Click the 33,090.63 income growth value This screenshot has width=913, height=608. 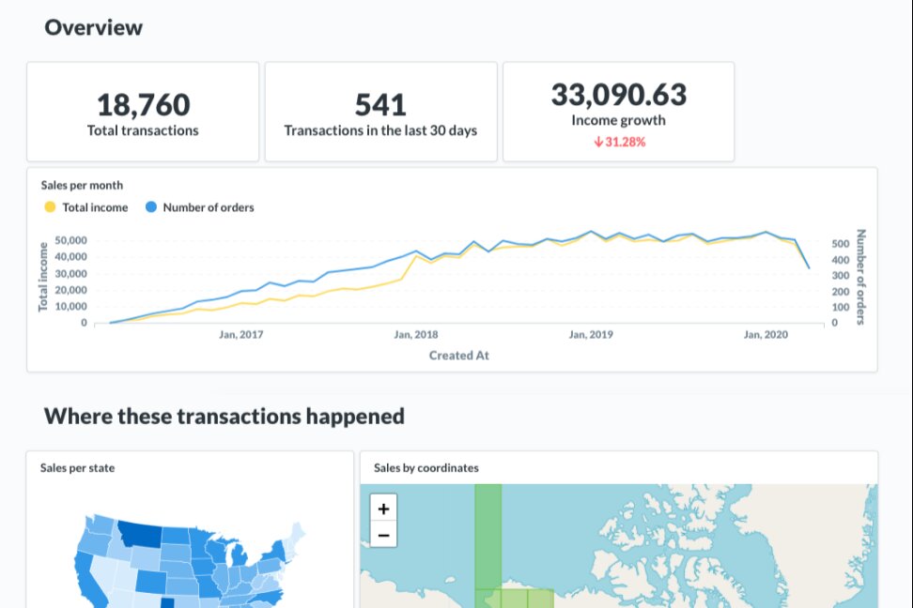point(619,95)
